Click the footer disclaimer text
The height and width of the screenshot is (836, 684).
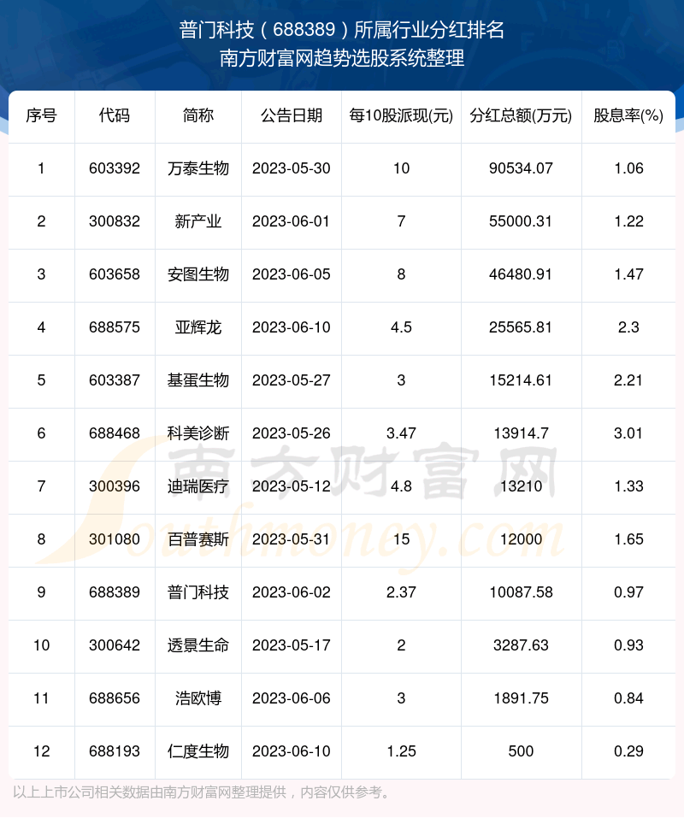pyautogui.click(x=202, y=792)
